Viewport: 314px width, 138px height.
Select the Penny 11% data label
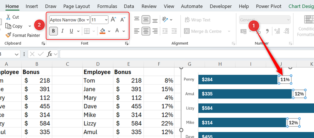tap(285, 79)
